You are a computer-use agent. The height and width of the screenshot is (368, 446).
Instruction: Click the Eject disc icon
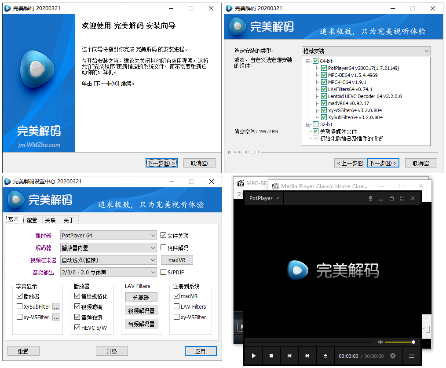click(x=325, y=356)
